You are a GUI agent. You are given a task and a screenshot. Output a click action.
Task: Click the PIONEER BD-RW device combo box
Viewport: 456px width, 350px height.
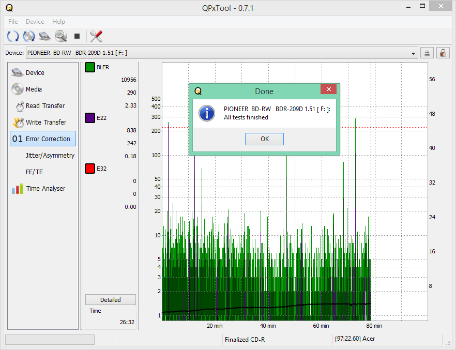click(x=222, y=53)
